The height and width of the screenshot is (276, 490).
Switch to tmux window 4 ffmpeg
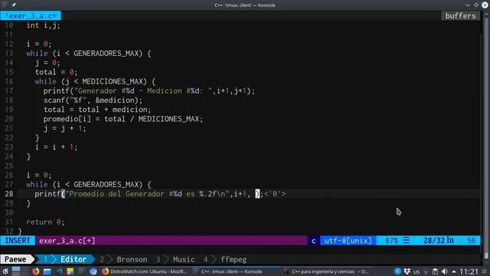[225, 259]
